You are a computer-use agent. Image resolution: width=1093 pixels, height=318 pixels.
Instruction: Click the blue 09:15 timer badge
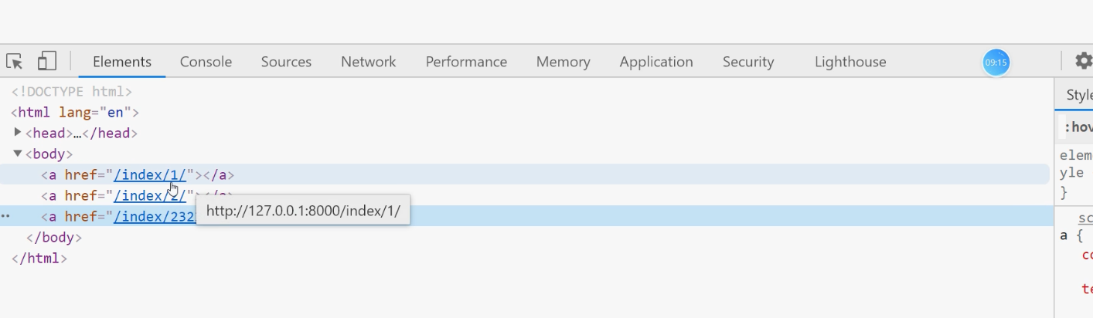point(996,63)
